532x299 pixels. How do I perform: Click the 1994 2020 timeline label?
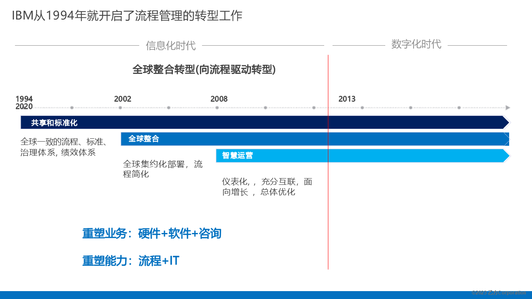point(24,103)
